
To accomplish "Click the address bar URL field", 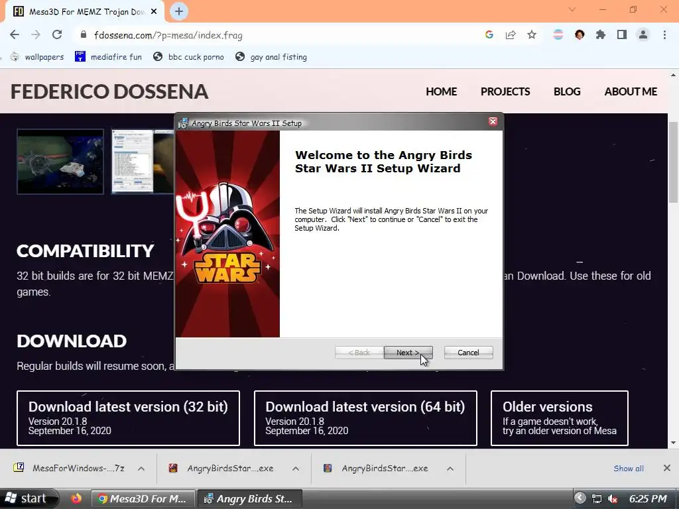I will click(277, 35).
